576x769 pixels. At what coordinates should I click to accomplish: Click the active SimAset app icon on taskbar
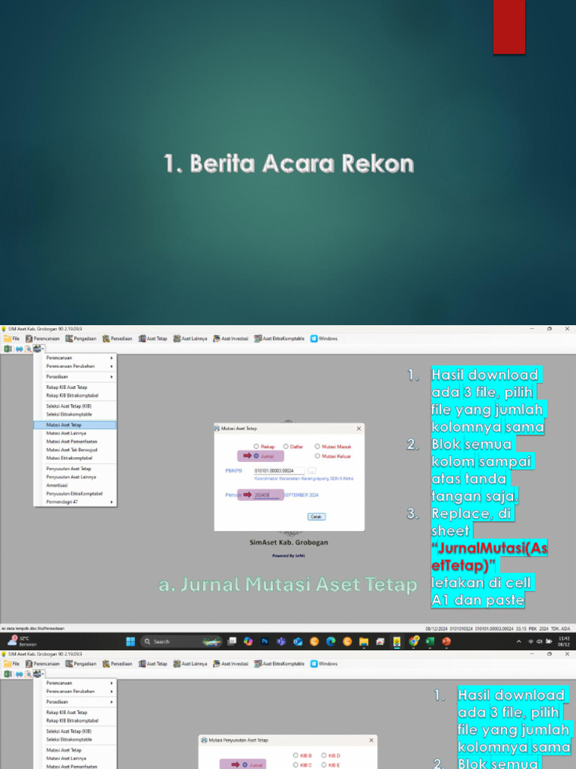397,641
